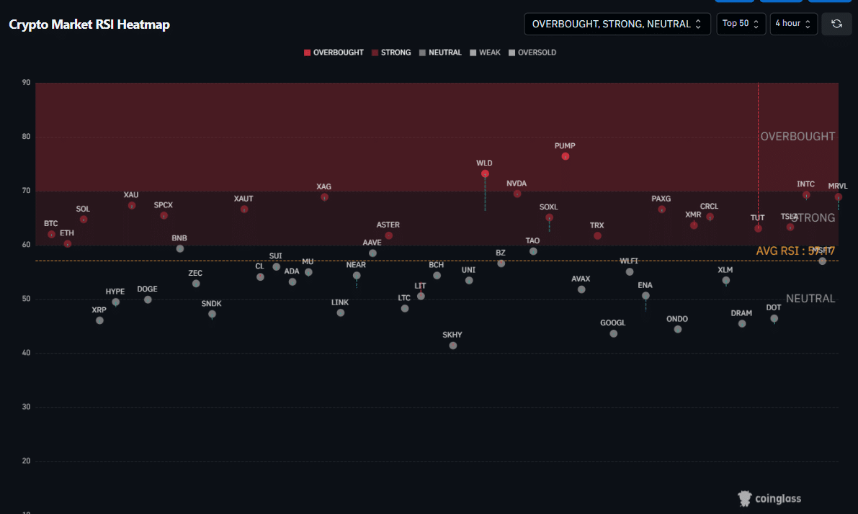The height and width of the screenshot is (514, 858).
Task: Click the MU data point
Action: pos(308,272)
